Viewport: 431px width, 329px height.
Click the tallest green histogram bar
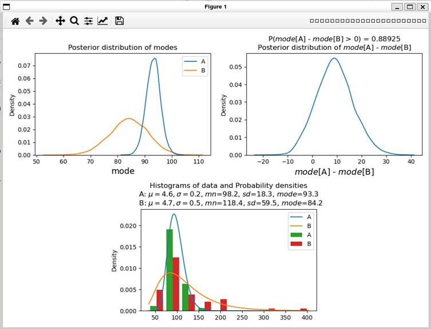(x=169, y=269)
